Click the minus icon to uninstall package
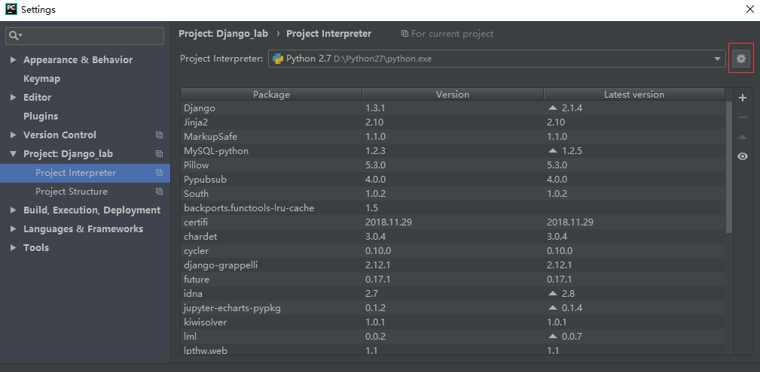The height and width of the screenshot is (372, 760). click(x=742, y=117)
